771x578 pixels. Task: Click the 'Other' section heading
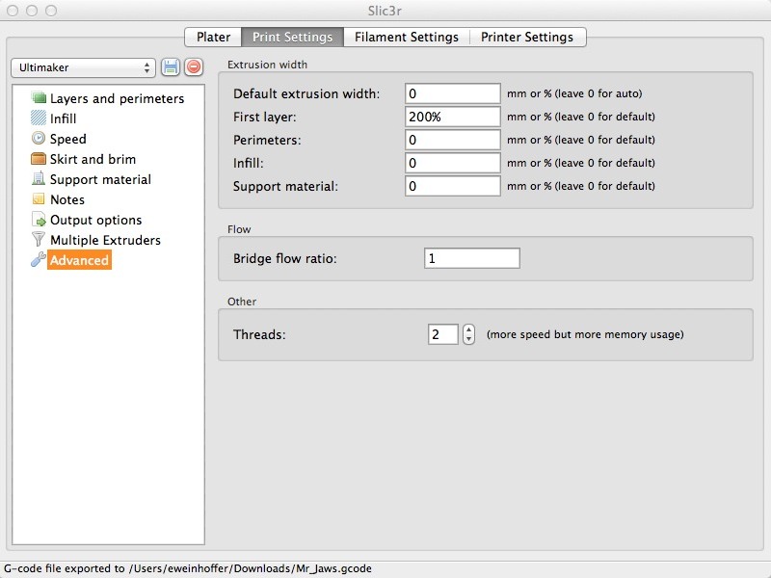click(x=242, y=302)
